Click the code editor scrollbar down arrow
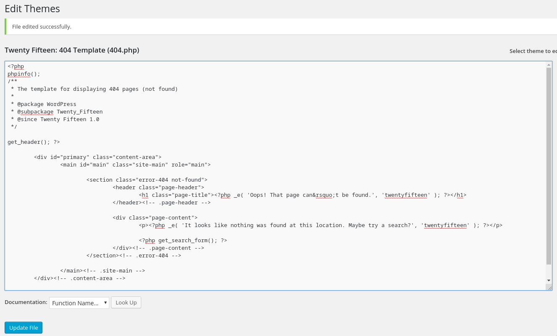557x336 pixels. pos(549,280)
